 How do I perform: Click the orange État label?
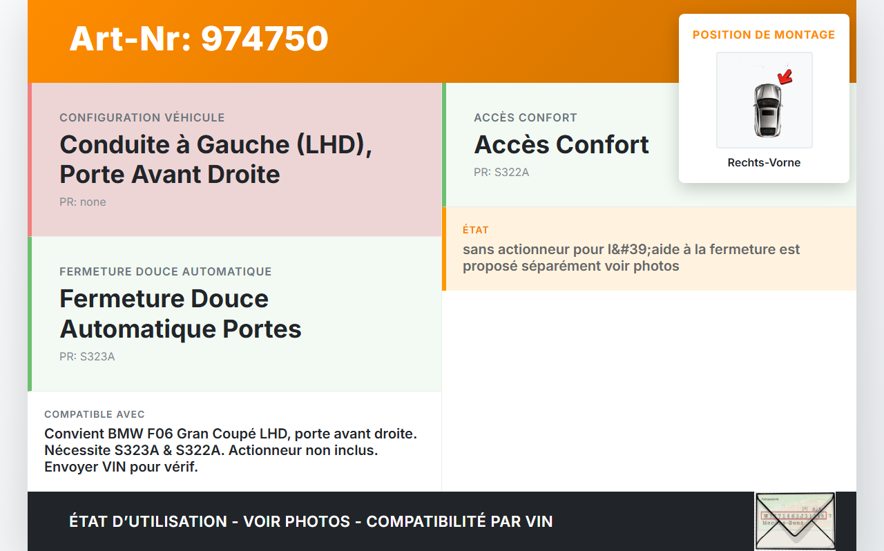pos(476,230)
